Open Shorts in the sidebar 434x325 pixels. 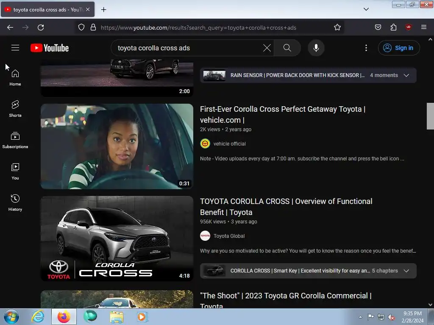pos(15,109)
